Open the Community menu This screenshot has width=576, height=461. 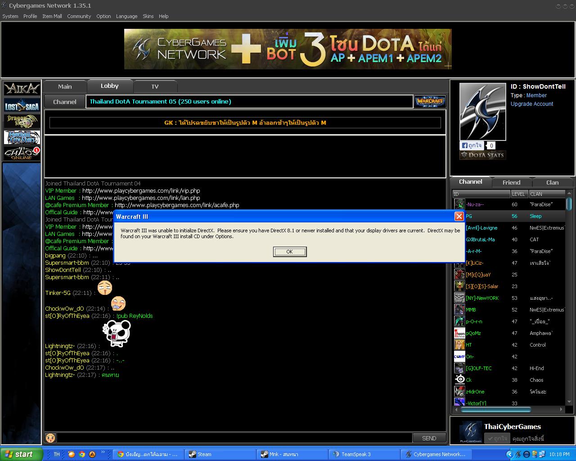coord(79,16)
